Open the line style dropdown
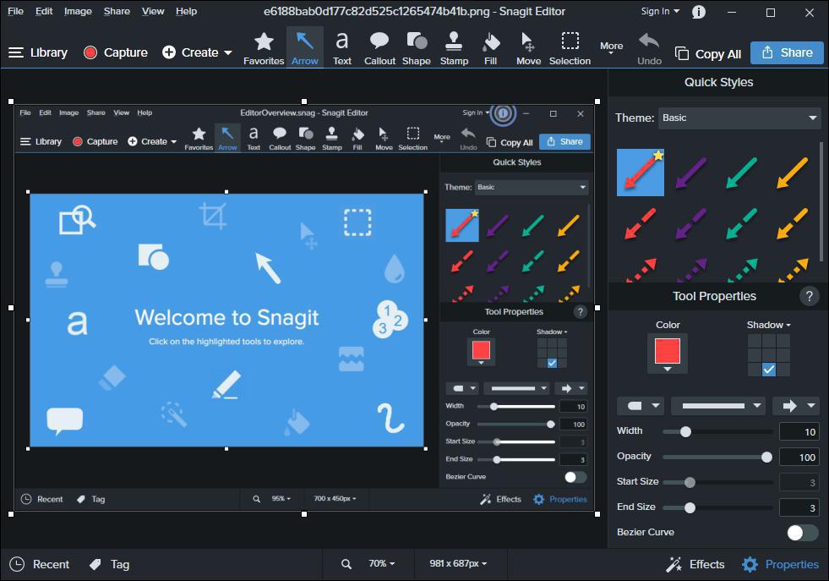The height and width of the screenshot is (581, 829). pyautogui.click(x=719, y=406)
